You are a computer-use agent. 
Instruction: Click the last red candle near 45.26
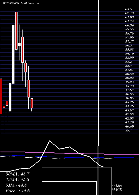point(32,103)
